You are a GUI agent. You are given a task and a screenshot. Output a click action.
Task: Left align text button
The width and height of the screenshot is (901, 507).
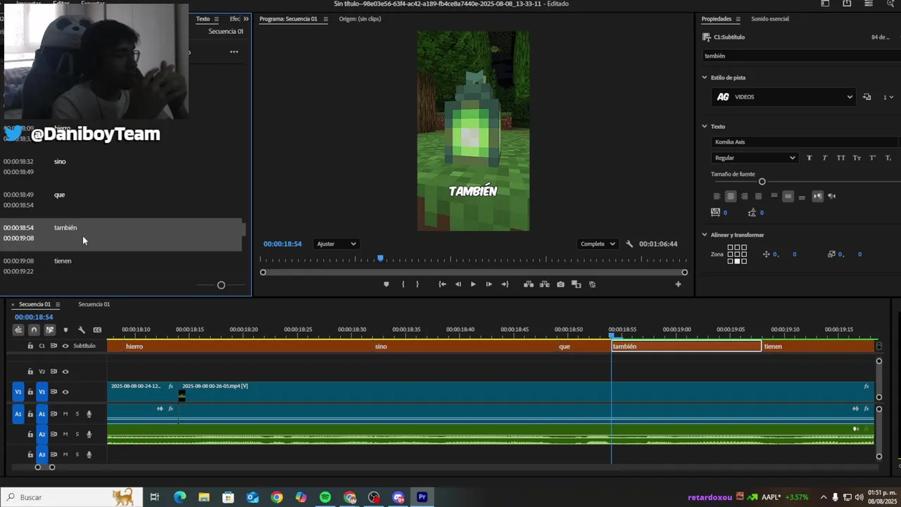pos(717,196)
